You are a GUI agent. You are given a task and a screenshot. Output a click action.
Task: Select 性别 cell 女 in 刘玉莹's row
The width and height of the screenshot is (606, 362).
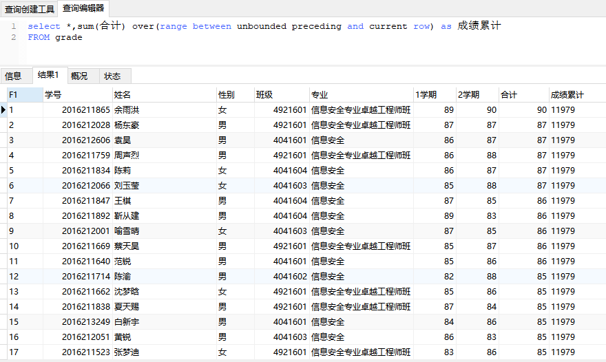pyautogui.click(x=236, y=185)
